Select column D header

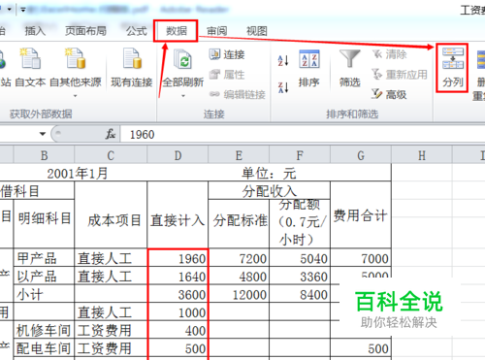[x=178, y=155]
